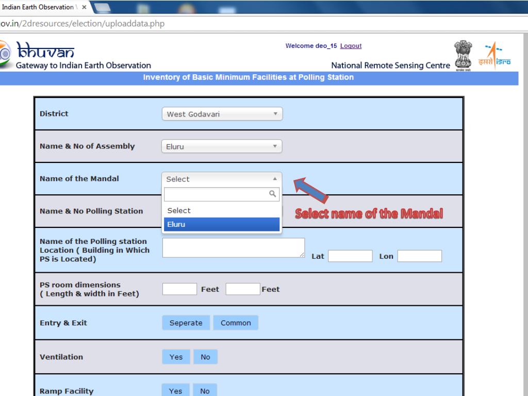Click the Lon input field
This screenshot has width=528, height=396.
click(420, 256)
